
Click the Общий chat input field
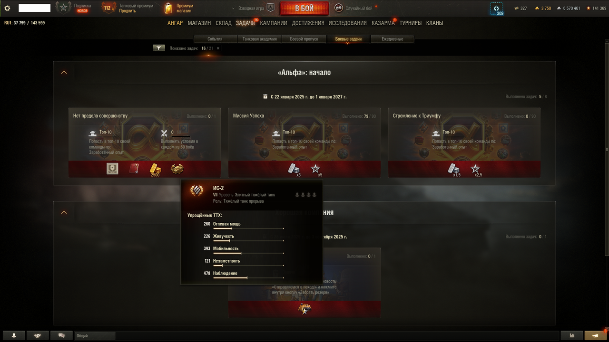[95, 335]
